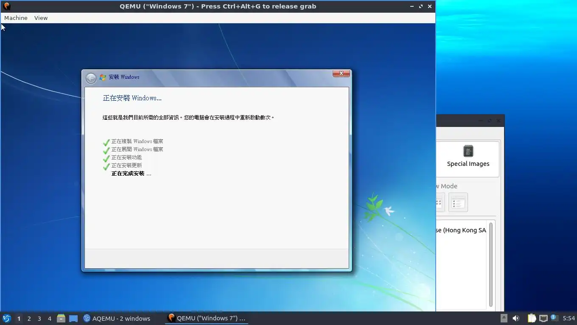The image size is (577, 325).
Task: Maximize the QEMU window
Action: tap(421, 6)
